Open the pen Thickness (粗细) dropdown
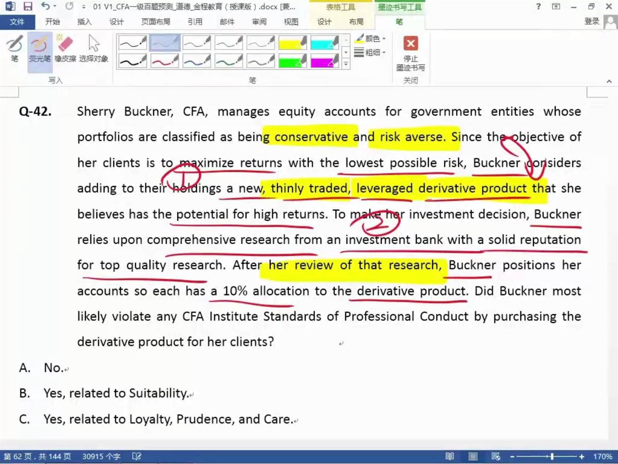This screenshot has height=464, width=618. coord(370,52)
